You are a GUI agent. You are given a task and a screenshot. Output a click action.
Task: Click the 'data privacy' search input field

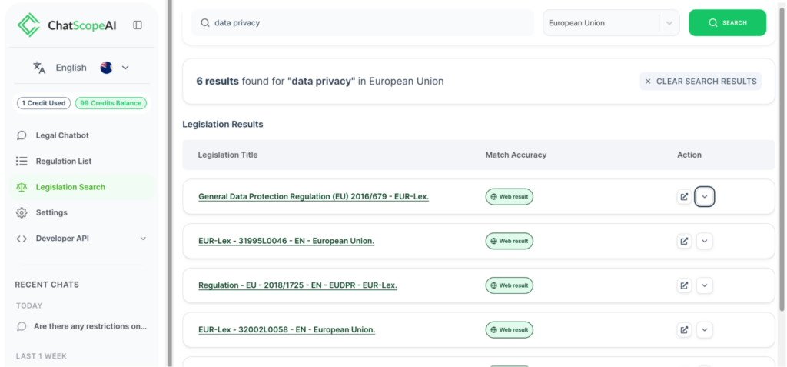[x=363, y=22]
